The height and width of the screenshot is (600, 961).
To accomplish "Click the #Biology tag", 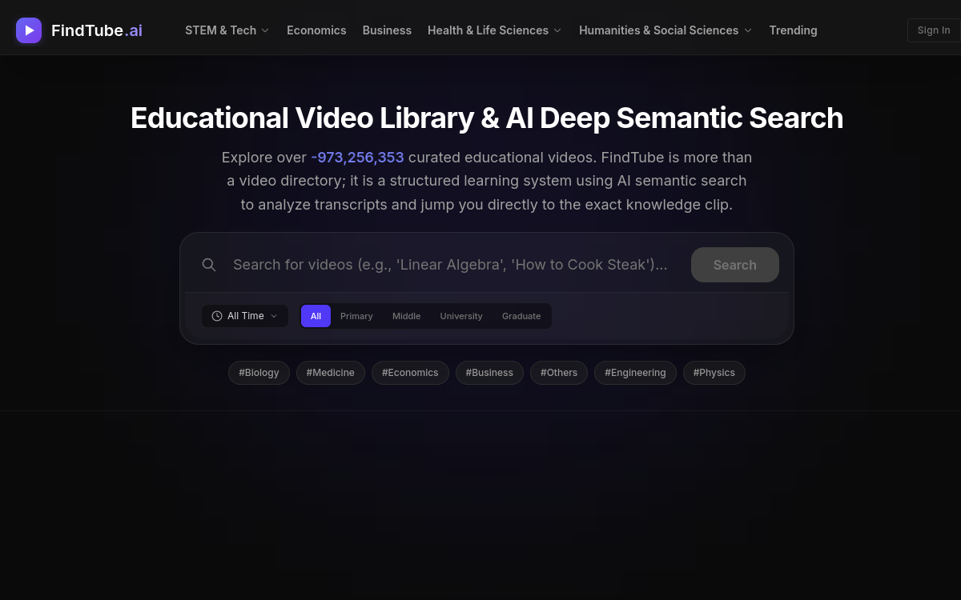I will (259, 373).
